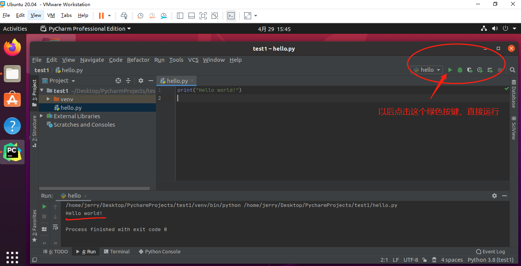This screenshot has width=521, height=266.
Task: Open Search Everywhere magnifier icon
Action: pos(513,70)
